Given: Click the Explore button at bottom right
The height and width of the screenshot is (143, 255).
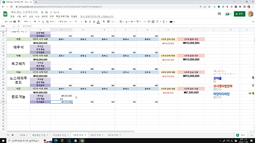Looking at the screenshot, I should click(241, 135).
